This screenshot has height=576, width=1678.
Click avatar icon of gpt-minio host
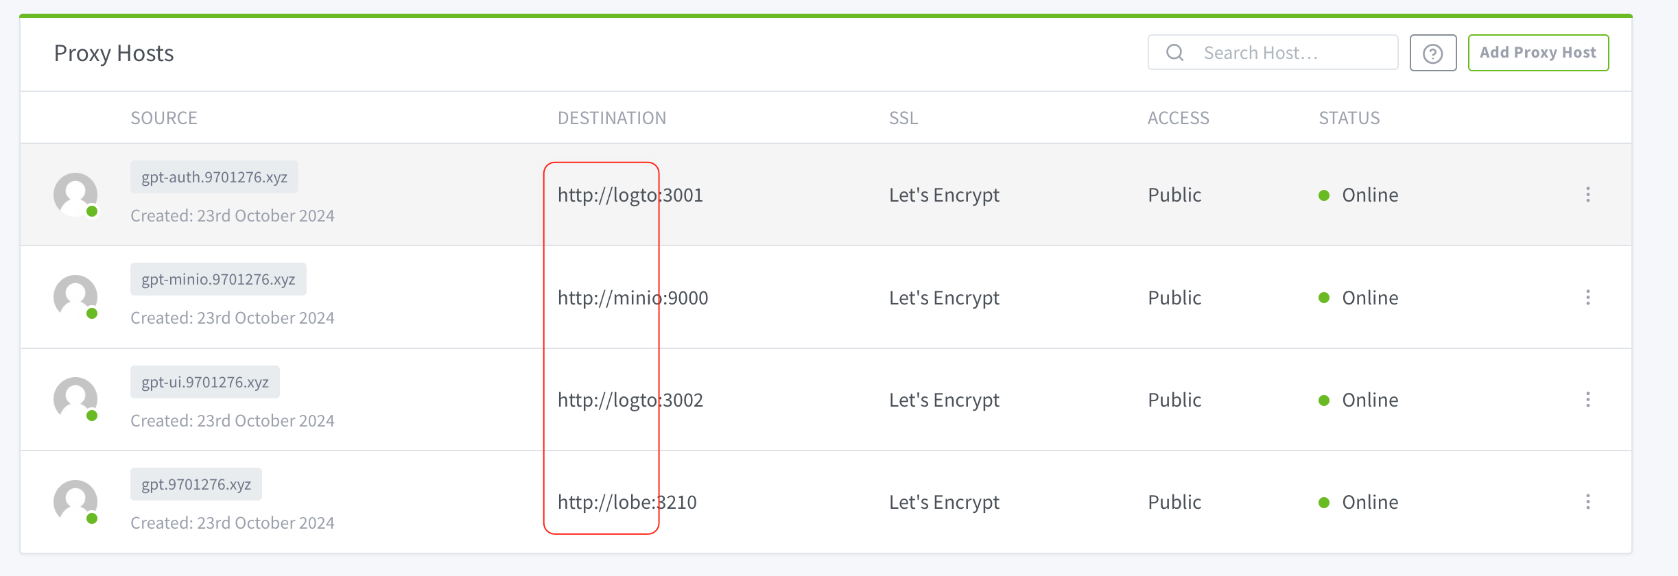(75, 297)
